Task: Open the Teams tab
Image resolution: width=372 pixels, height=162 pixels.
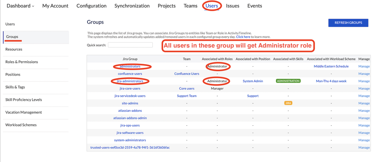Action: pos(191,6)
